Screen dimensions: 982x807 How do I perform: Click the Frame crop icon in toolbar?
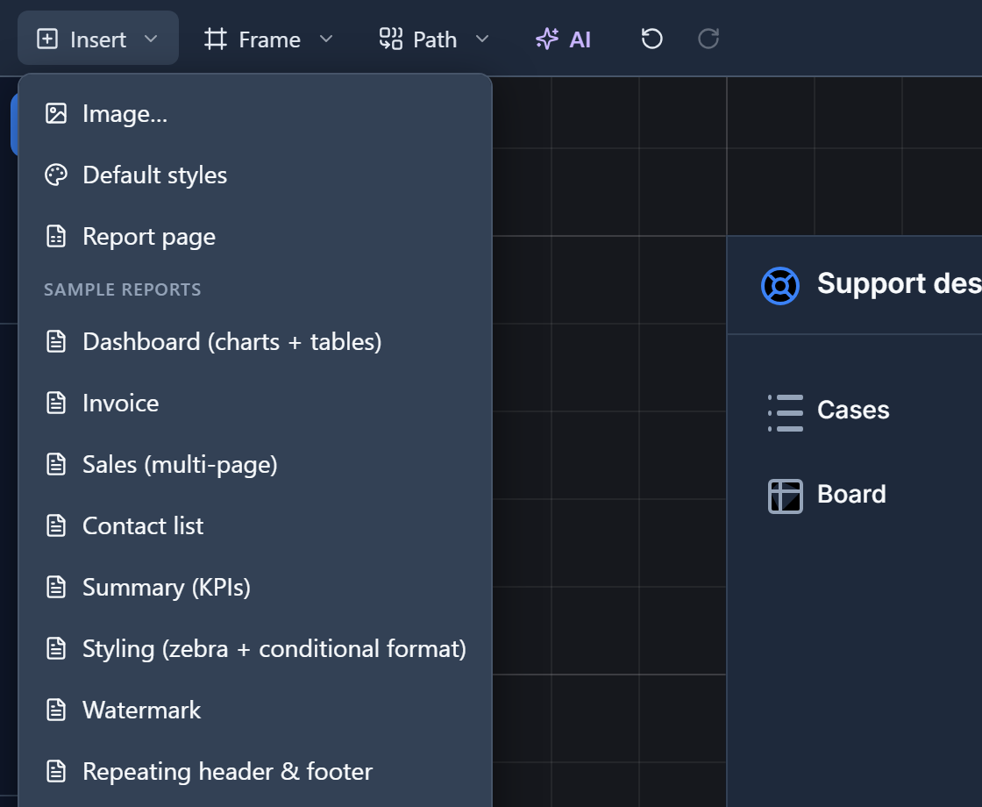click(x=216, y=39)
